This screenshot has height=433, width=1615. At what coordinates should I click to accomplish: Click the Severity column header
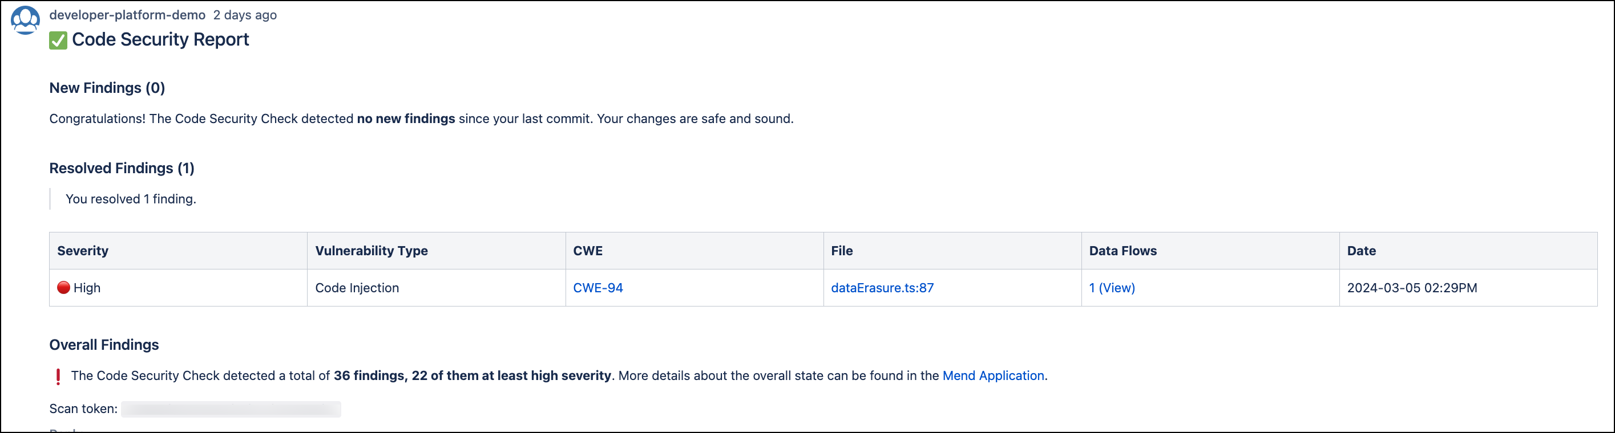click(83, 251)
